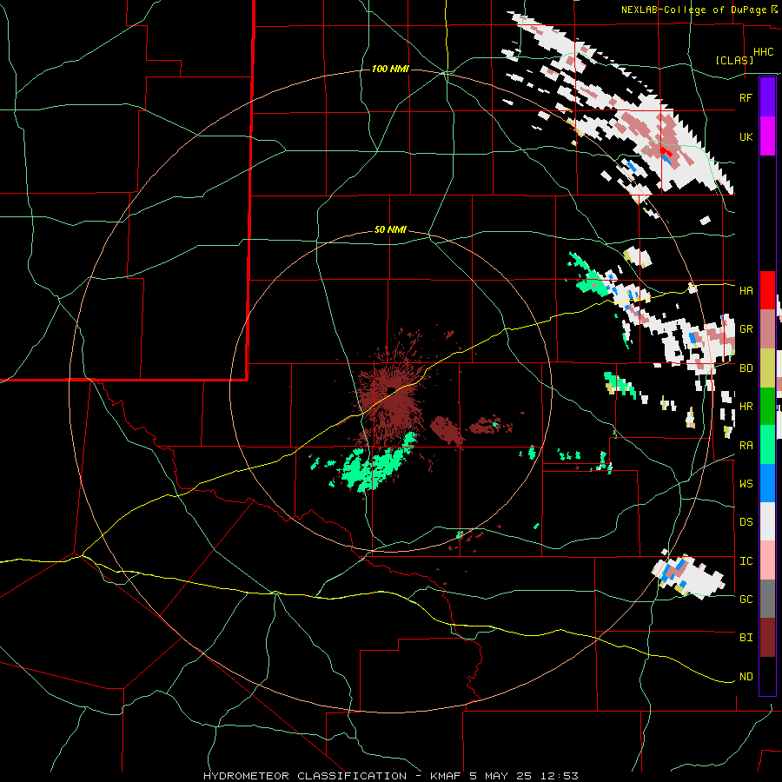Click the 'BD' legend label

click(746, 368)
